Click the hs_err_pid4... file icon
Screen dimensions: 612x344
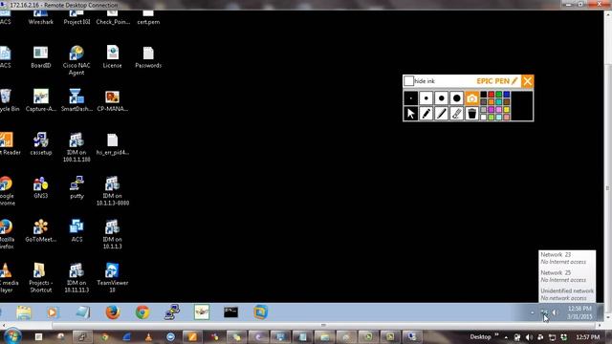click(x=113, y=144)
